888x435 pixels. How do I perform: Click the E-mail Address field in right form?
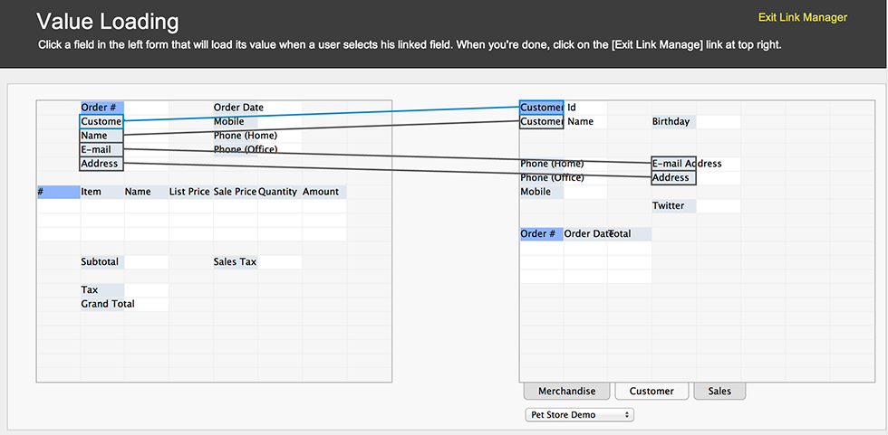(x=673, y=164)
